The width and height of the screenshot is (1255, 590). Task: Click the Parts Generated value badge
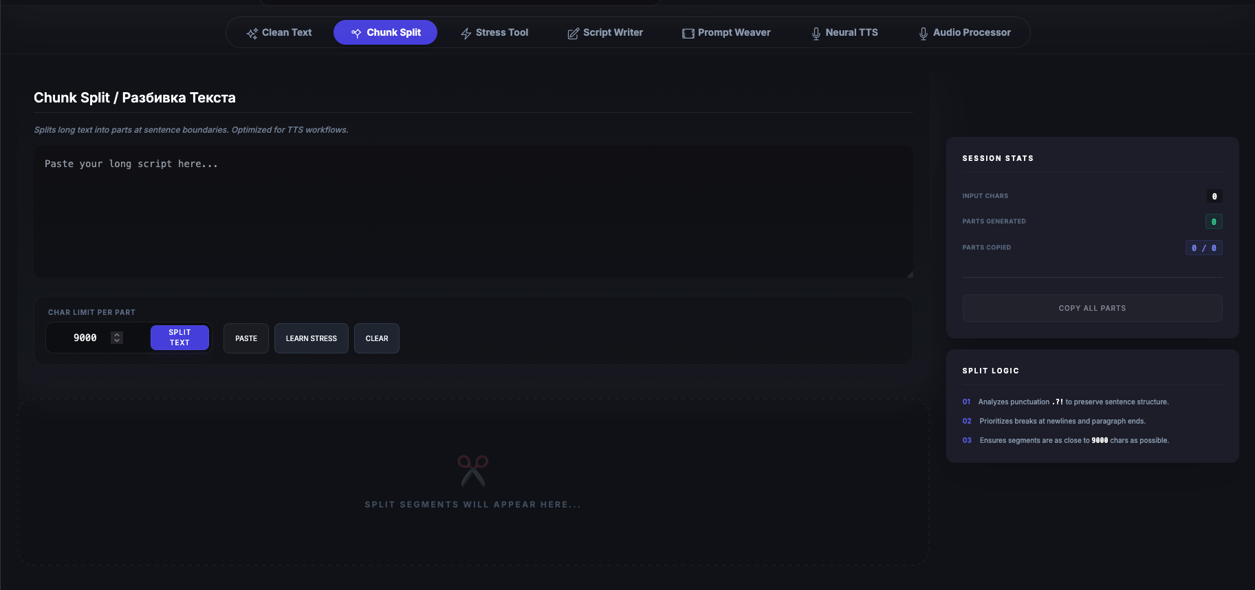[1214, 221]
